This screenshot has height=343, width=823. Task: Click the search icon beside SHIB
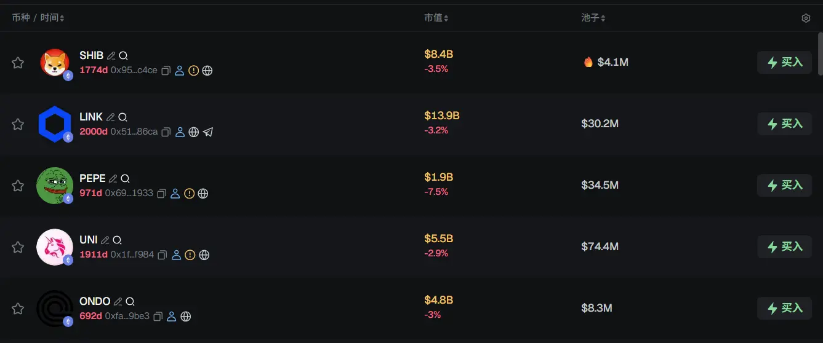123,56
